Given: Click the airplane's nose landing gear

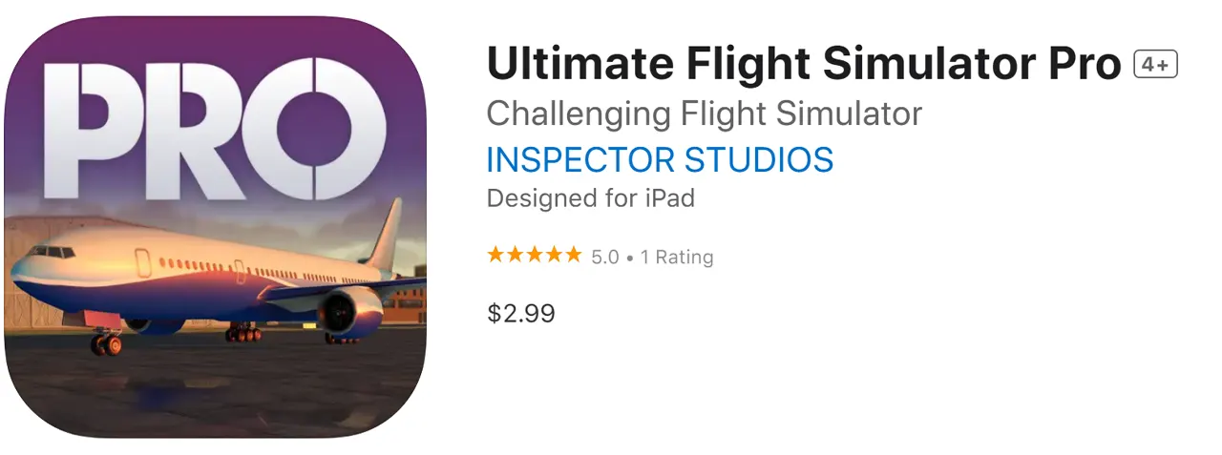Looking at the screenshot, I should pos(105,342).
